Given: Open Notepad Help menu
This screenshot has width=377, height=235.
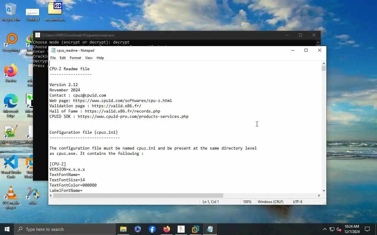Looking at the screenshot, I should tap(100, 58).
